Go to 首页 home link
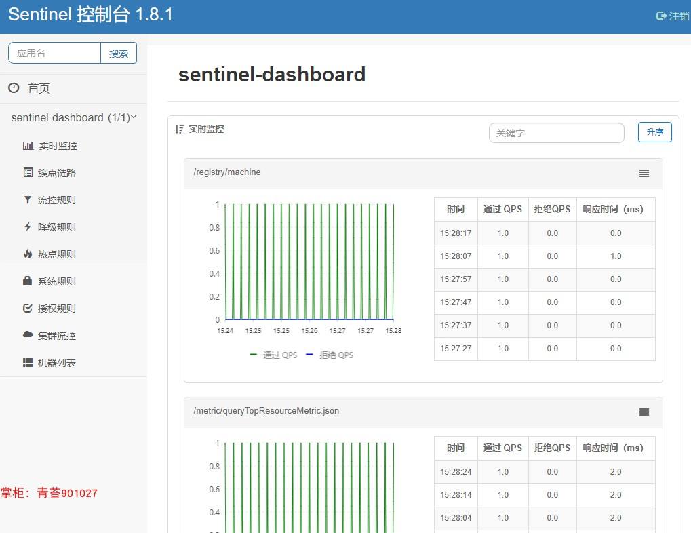Image resolution: width=691 pixels, height=533 pixels. tap(39, 88)
